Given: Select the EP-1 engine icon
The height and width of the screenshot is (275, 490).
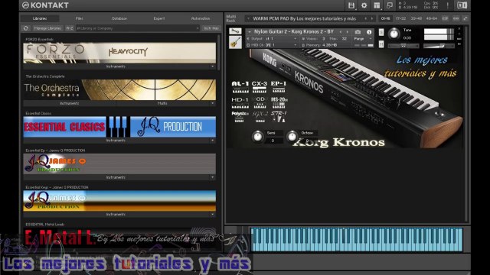Looking at the screenshot, I should coord(279,86).
